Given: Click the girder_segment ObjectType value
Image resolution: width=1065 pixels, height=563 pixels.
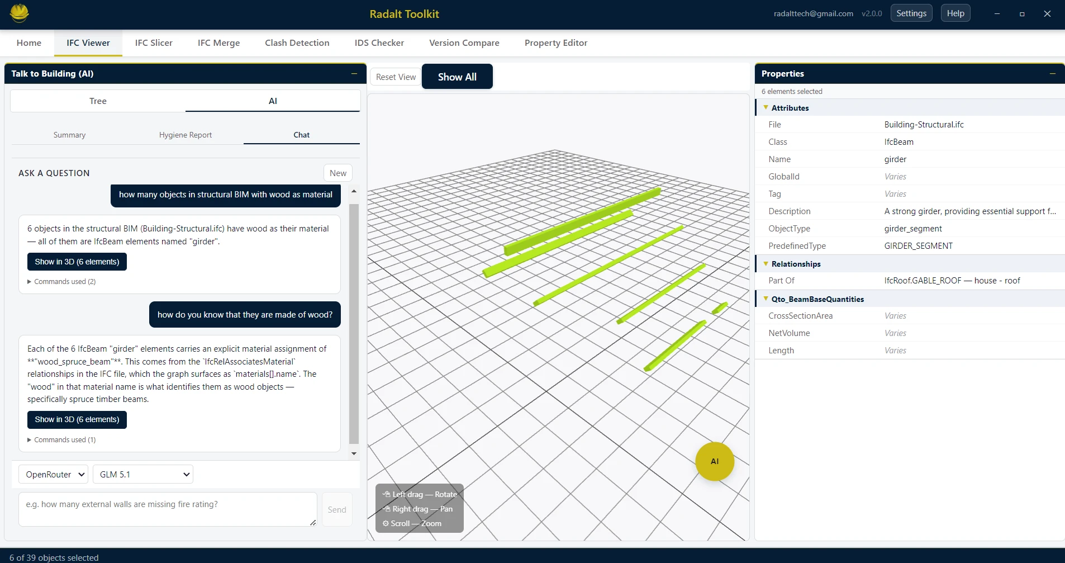Looking at the screenshot, I should [x=913, y=229].
